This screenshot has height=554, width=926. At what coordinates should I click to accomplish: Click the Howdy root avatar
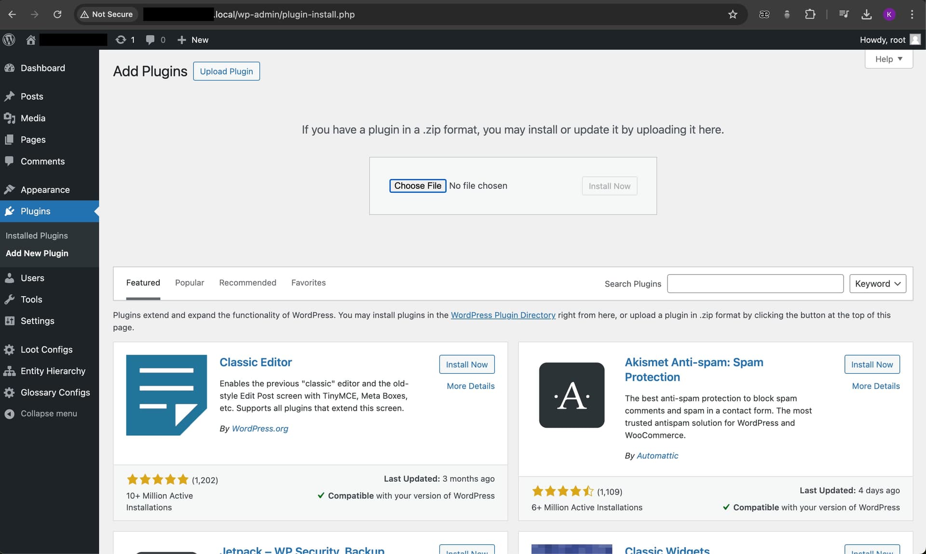point(915,40)
